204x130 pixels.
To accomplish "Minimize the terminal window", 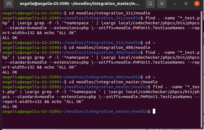I will click(175, 4).
